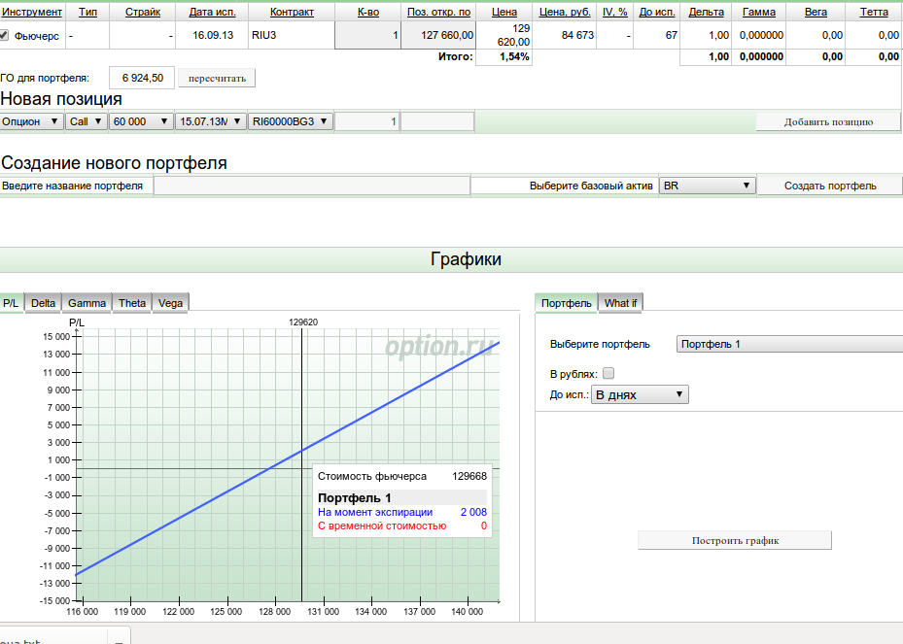Switch to the Gamma chart tab
The width and height of the screenshot is (903, 644).
87,303
